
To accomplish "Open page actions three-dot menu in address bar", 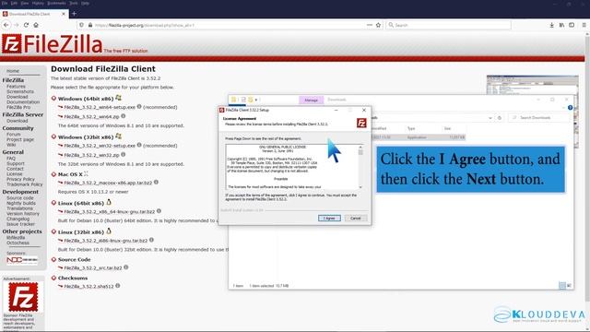I will (370, 25).
